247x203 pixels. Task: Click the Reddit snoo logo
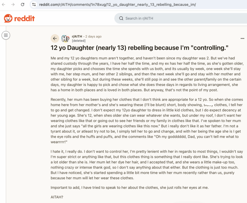pyautogui.click(x=8, y=18)
